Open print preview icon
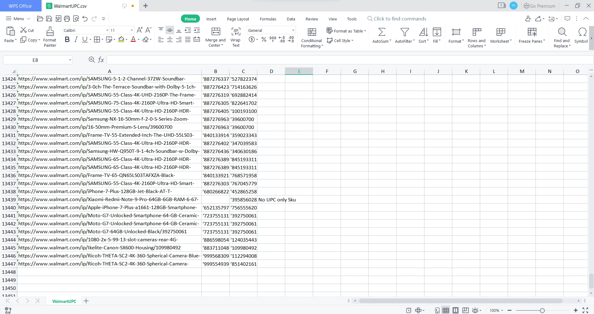The width and height of the screenshot is (594, 314). point(76,19)
